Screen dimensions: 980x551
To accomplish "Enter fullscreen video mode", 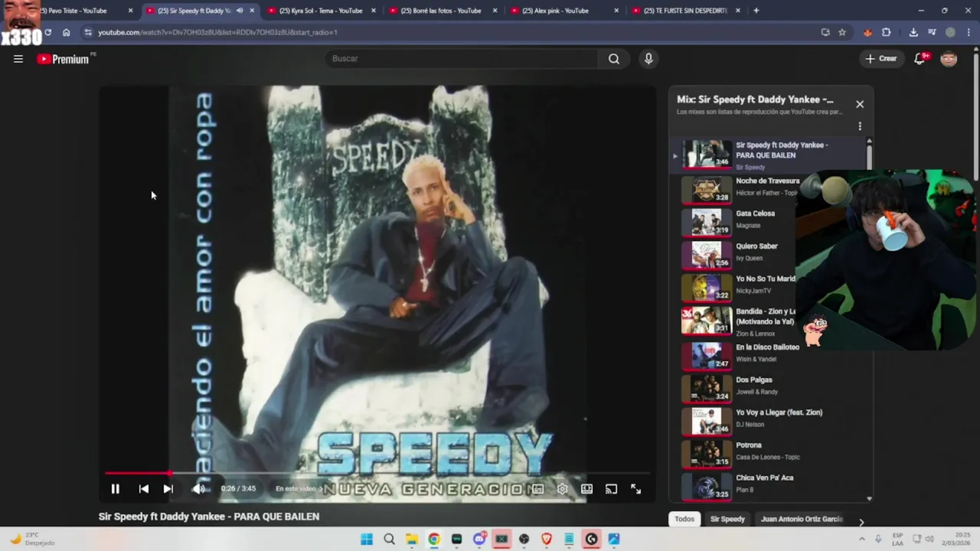I will (635, 489).
